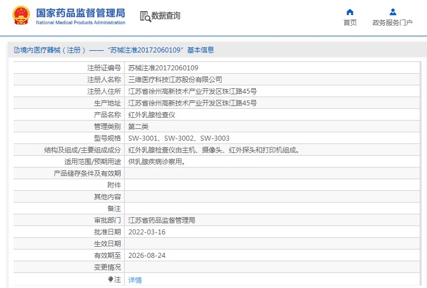Click the 变更情况 row label
This screenshot has height=288, width=427.
(107, 267)
